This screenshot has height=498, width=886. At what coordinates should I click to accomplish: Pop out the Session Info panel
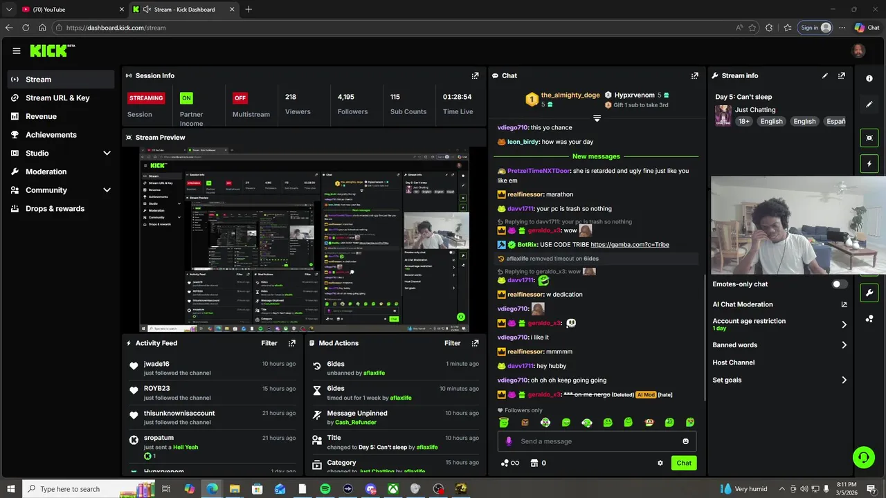[x=475, y=75]
